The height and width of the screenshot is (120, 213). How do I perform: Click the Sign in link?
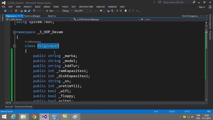click(202, 7)
